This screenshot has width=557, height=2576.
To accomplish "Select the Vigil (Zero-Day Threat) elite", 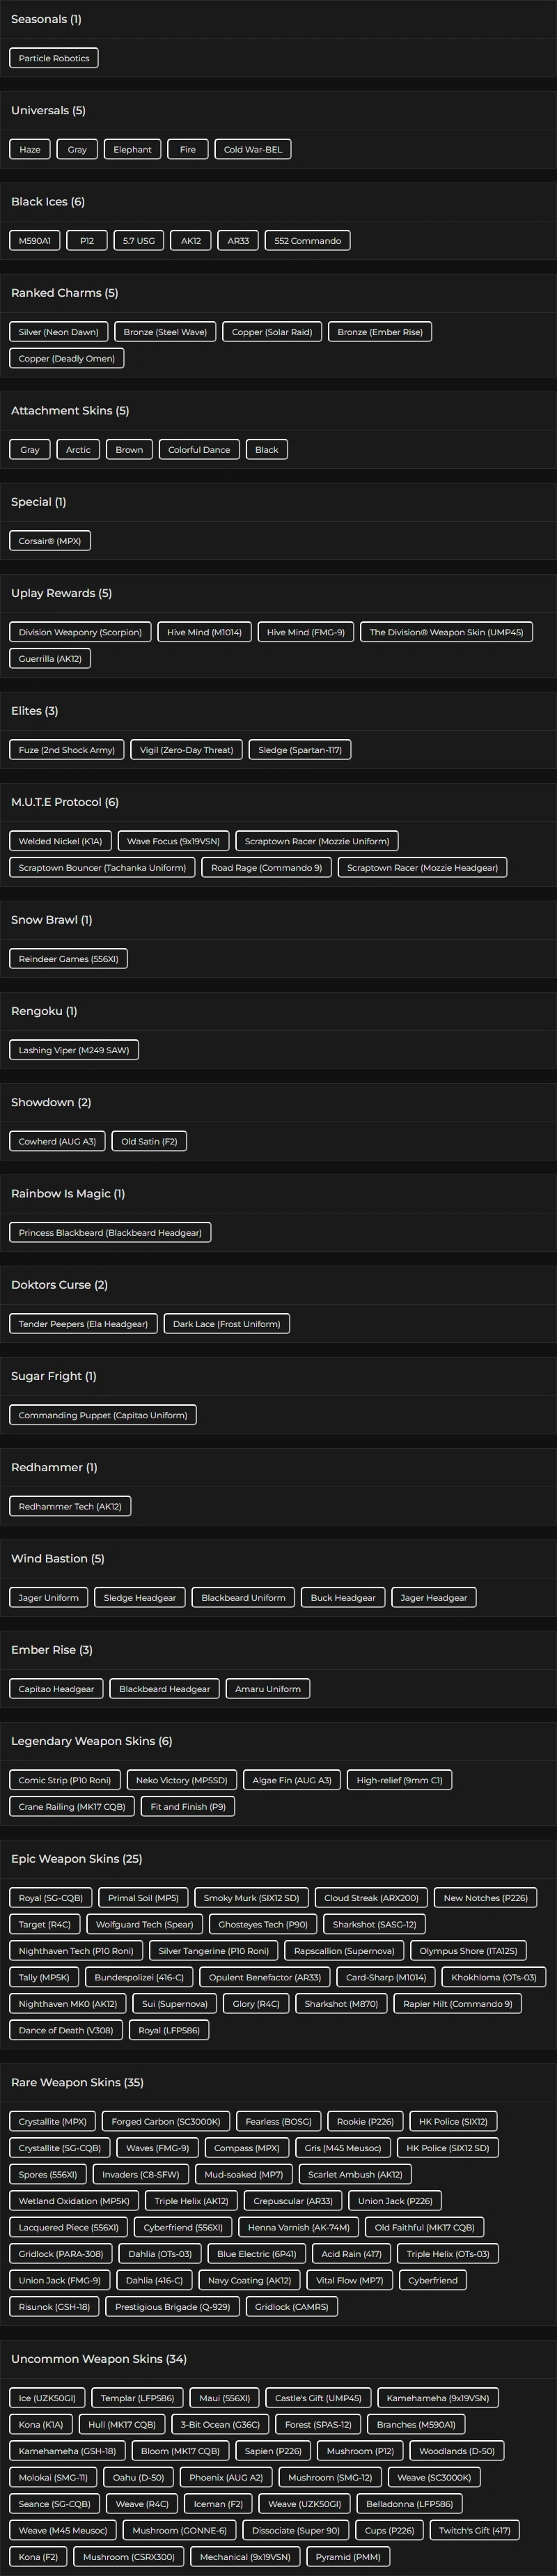I will tap(186, 750).
